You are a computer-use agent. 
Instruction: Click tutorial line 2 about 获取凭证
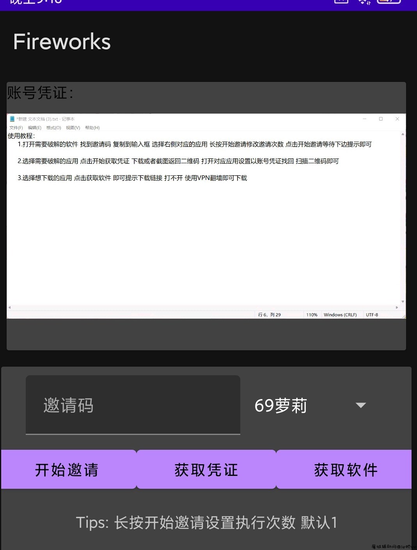[x=178, y=161]
